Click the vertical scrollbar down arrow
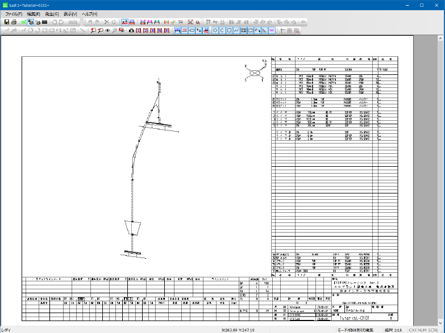445x333 pixels. (440, 323)
